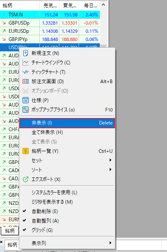This screenshot has height=252, width=167.
Task: Toggle the Auto Arrange (自動整列) option
Action: pyautogui.click(x=67, y=221)
